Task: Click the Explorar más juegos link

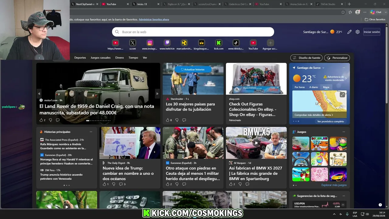Action: tap(334, 185)
